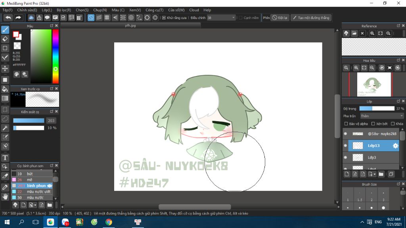Click the rainbow hue slider strip
The image size is (406, 228).
pos(56,56)
